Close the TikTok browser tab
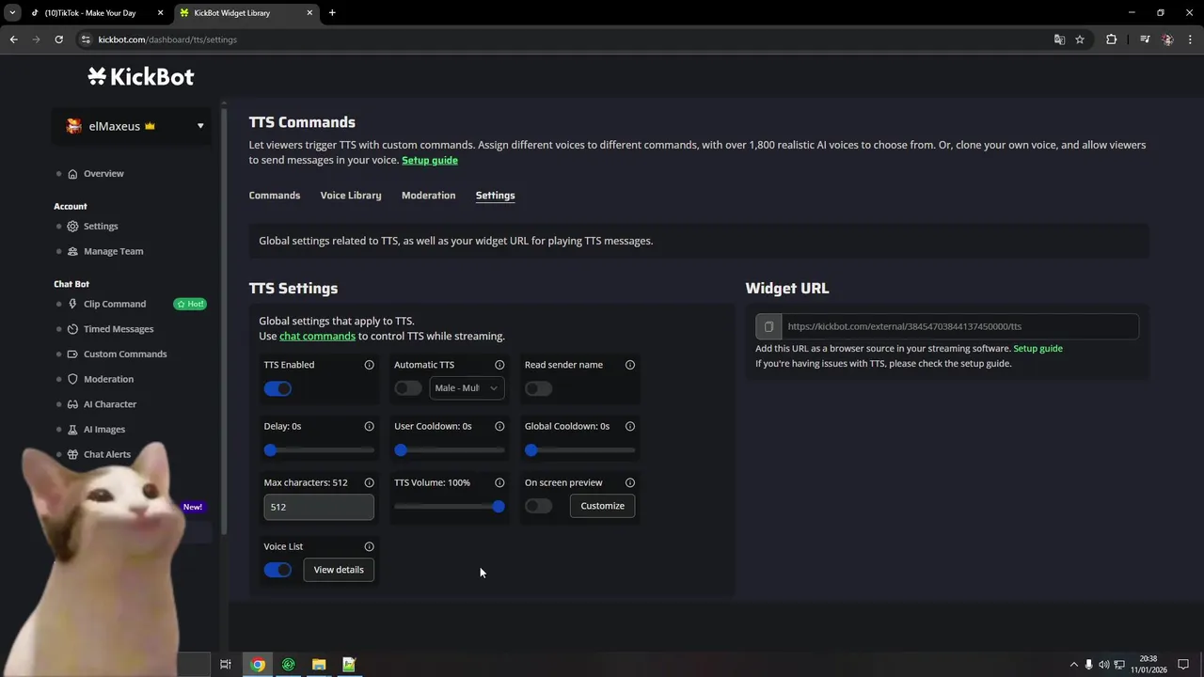This screenshot has width=1204, height=677. click(x=160, y=13)
